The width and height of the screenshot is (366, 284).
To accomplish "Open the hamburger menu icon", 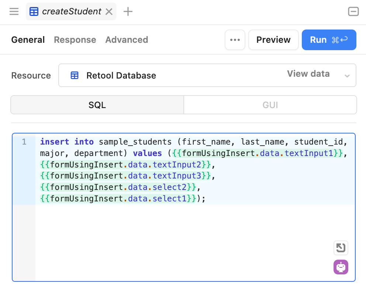I will point(14,11).
